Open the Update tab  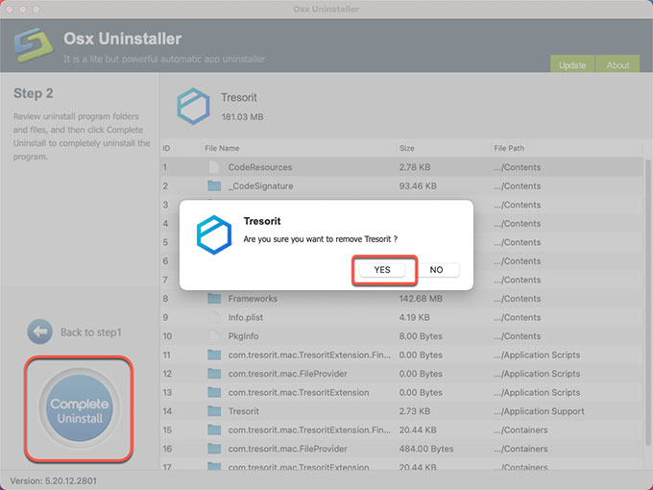(572, 65)
